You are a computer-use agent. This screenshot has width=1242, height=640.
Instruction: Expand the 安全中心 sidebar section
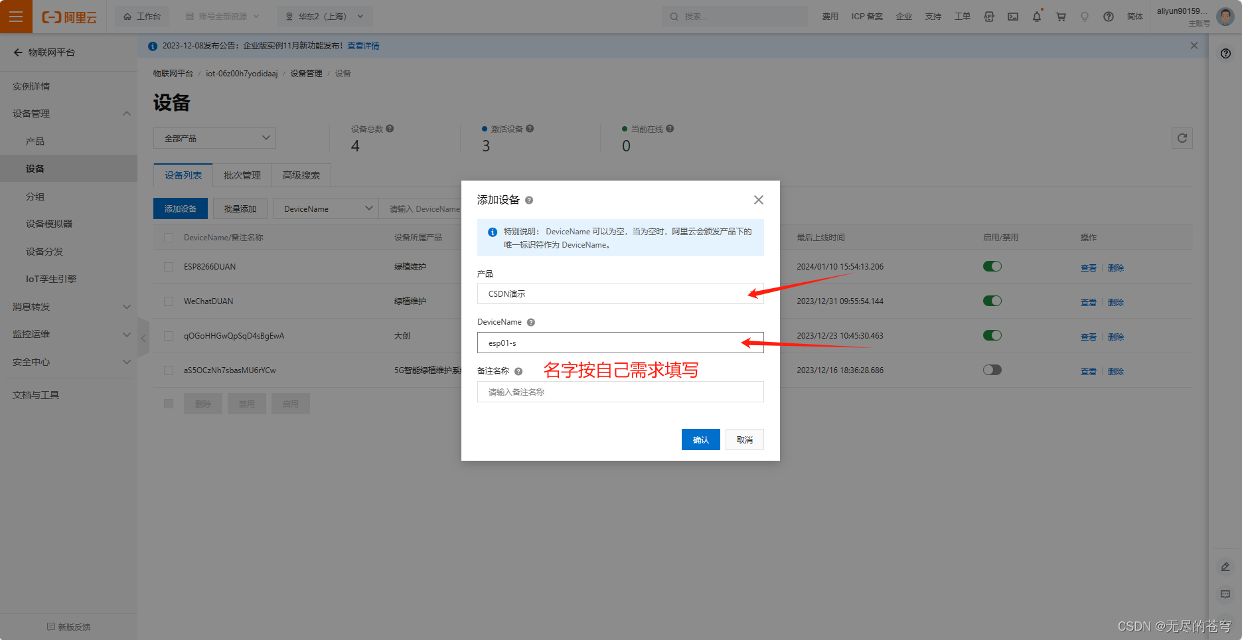point(68,362)
